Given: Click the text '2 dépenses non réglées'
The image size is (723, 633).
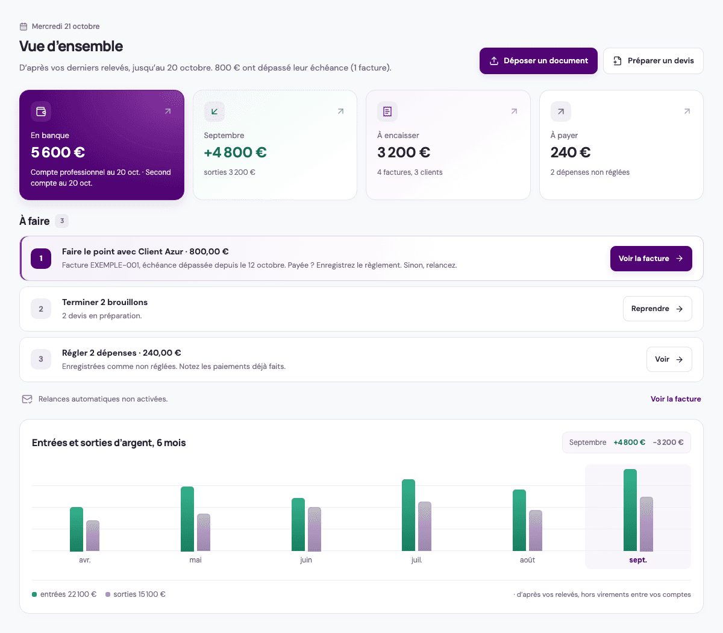Looking at the screenshot, I should point(590,172).
